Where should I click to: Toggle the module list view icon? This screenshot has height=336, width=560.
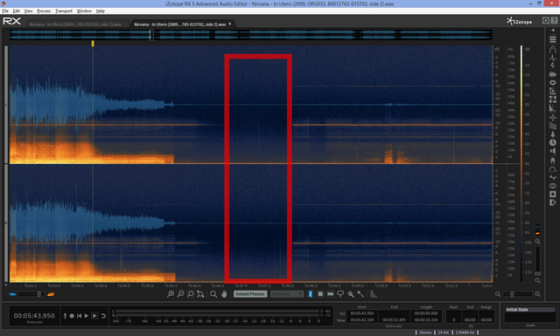click(x=552, y=39)
